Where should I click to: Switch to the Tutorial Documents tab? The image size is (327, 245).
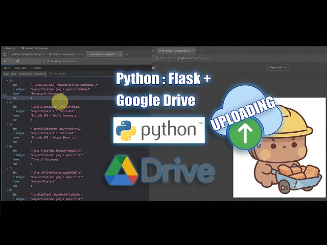(x=66, y=54)
